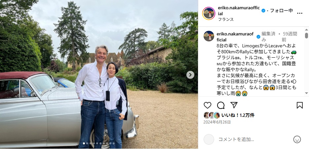
Task: Open eriko.nakamuraofficial username in header
Action: coord(239,11)
